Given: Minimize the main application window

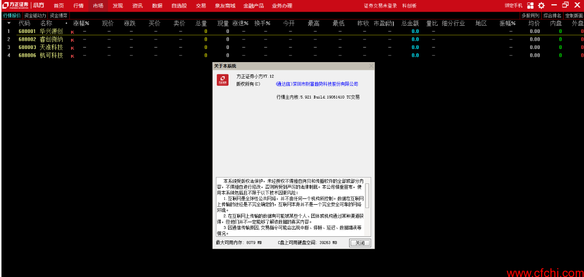Looking at the screenshot, I should pyautogui.click(x=554, y=5).
